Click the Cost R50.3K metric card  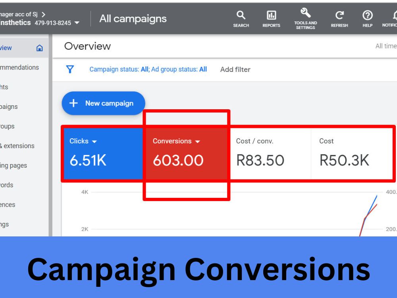(352, 154)
